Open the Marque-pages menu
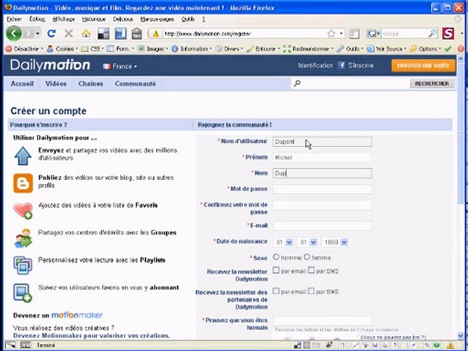The image size is (468, 351). point(157,19)
